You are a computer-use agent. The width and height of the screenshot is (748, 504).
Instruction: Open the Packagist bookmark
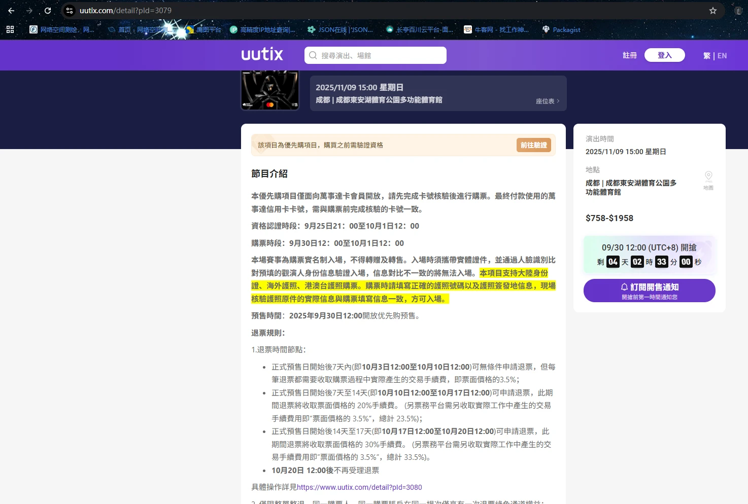561,30
